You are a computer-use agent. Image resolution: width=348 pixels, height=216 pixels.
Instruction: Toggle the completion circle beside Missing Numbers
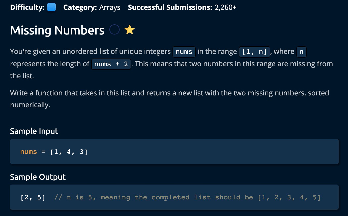[114, 30]
